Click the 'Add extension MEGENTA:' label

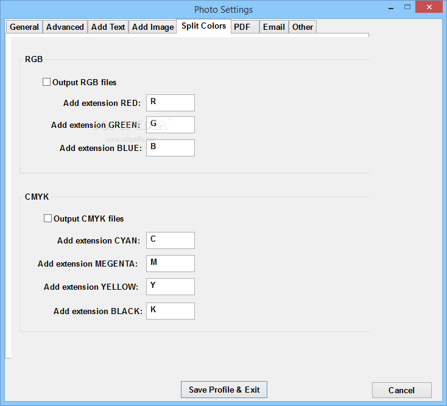(88, 264)
